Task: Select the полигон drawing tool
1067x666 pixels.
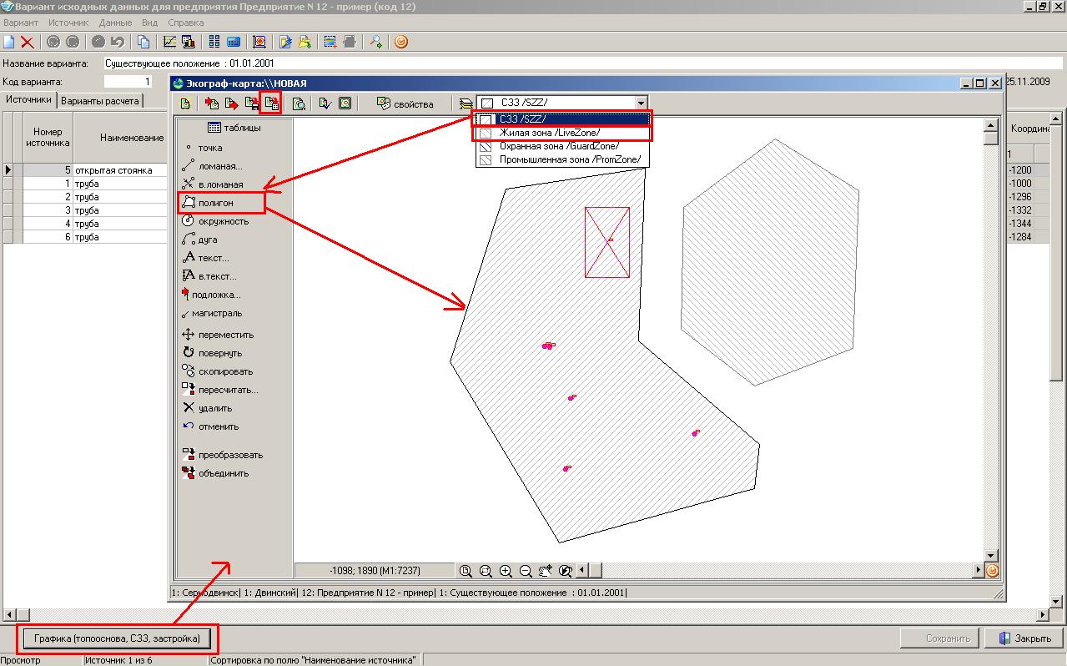Action: click(x=215, y=203)
